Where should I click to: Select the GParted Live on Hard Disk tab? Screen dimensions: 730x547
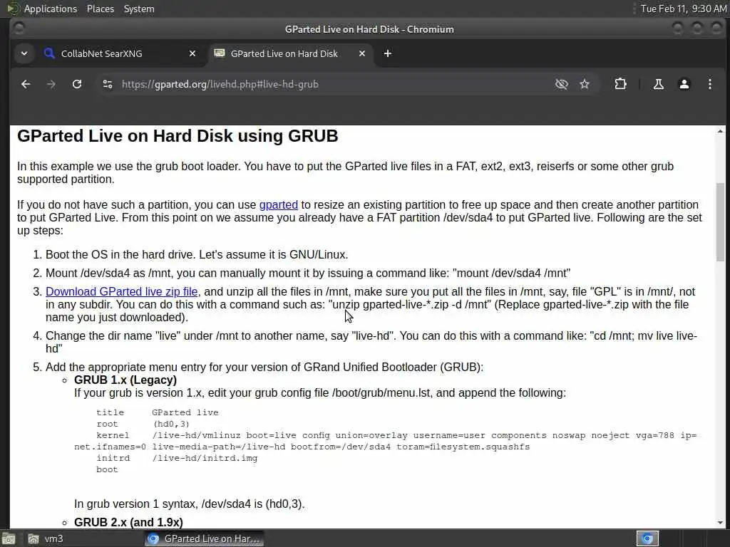pos(289,53)
